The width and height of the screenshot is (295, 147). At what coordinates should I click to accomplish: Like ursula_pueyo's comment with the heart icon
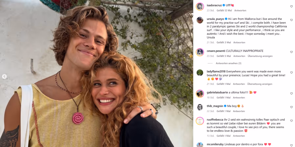point(291,20)
